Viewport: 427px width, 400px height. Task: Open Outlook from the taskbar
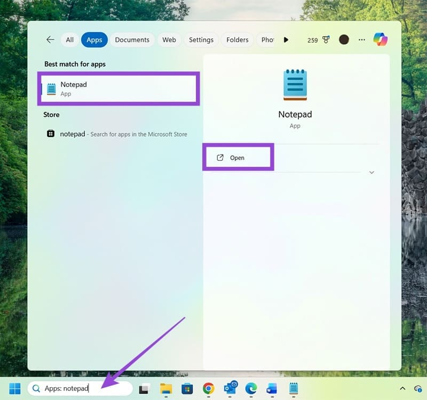(x=231, y=388)
